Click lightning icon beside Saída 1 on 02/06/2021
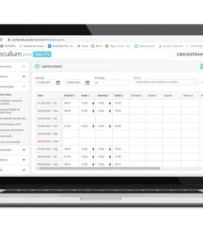 (93, 111)
